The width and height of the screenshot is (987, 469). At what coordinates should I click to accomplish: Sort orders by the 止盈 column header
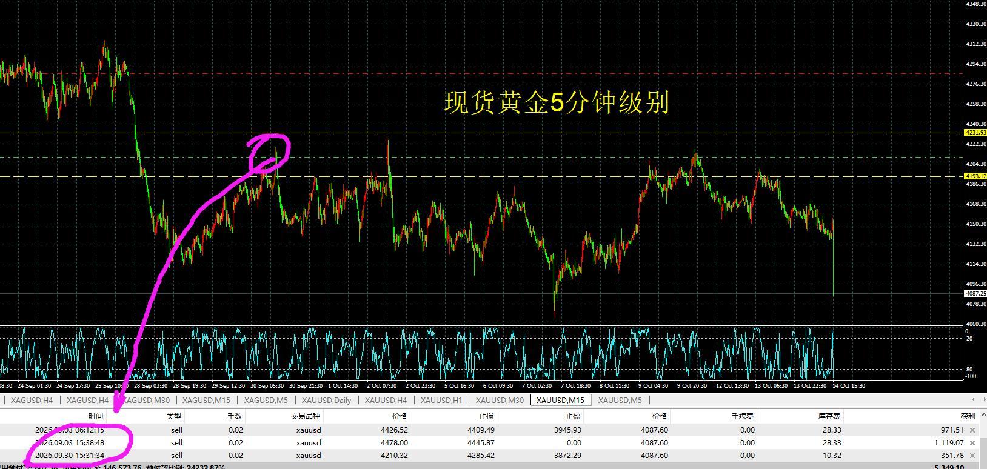click(x=574, y=416)
